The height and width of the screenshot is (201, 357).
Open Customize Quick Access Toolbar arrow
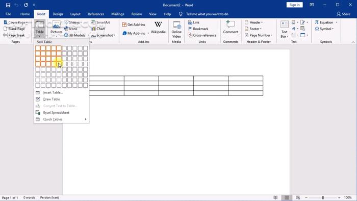34,5
